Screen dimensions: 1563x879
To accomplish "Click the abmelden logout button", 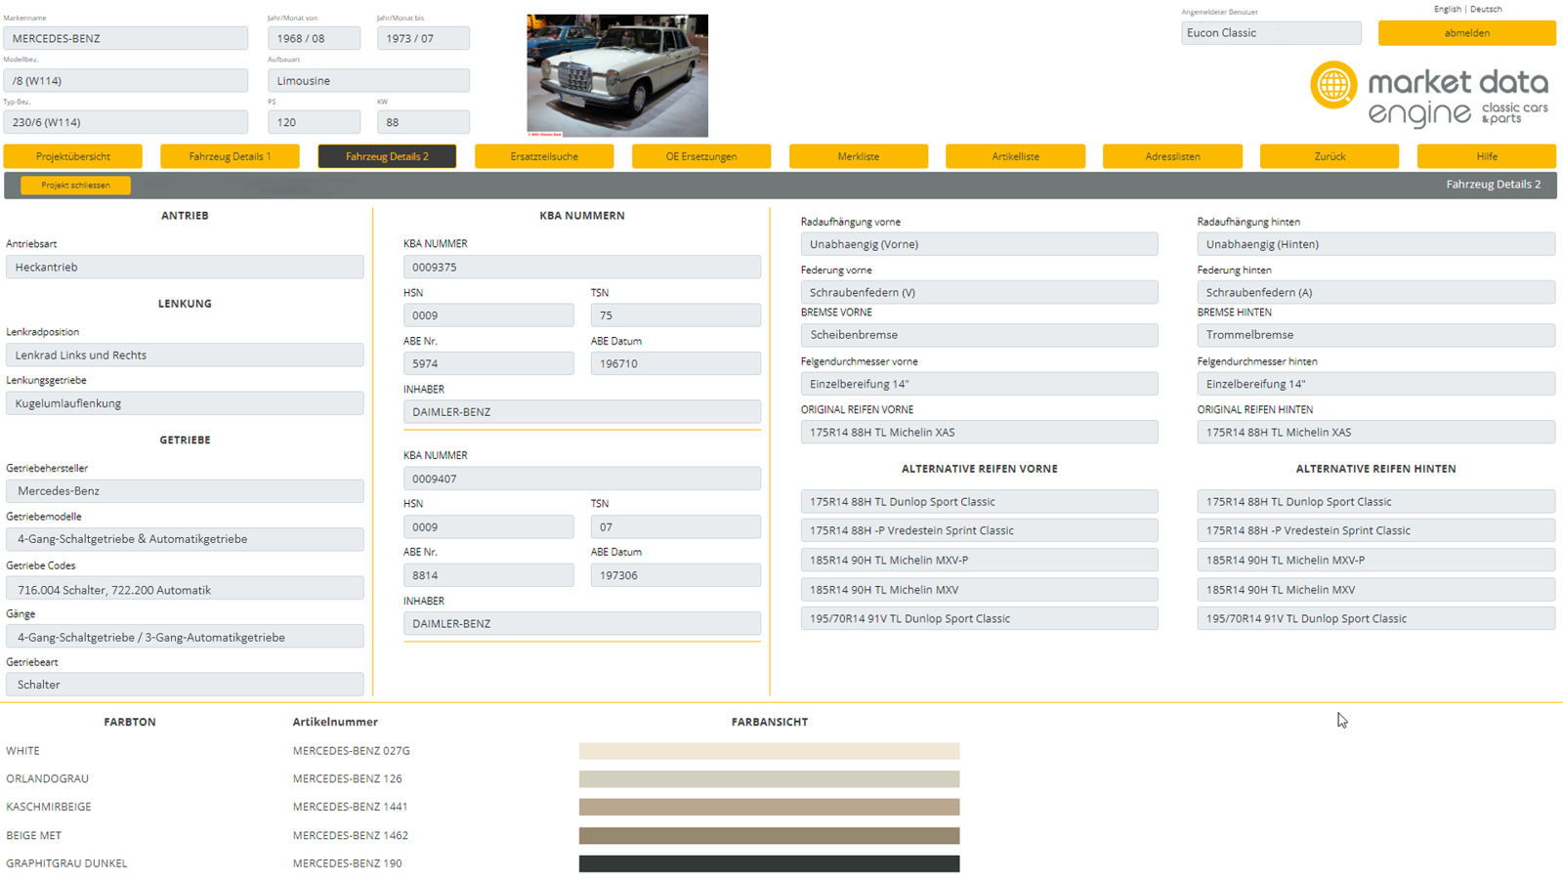I will point(1466,33).
